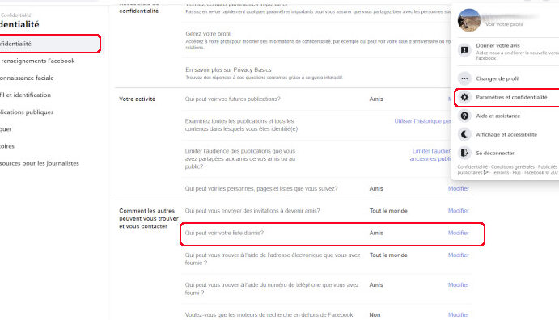The width and height of the screenshot is (559, 320).
Task: Click Qui peut voir votre liste d'amis text
Action: tap(224, 233)
